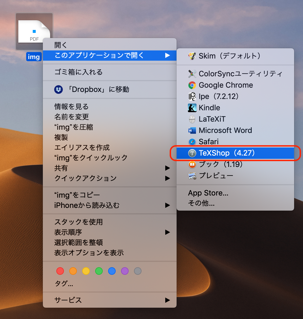Choose ゴミ箱に入れる to trash file
Image resolution: width=303 pixels, height=319 pixels.
(110, 72)
